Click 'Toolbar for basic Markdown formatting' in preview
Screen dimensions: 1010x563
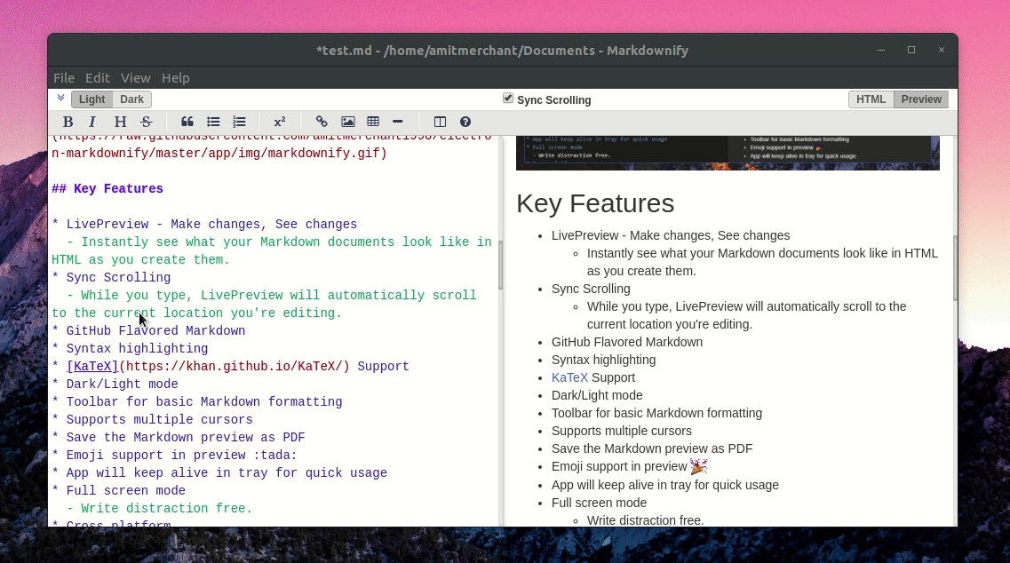tap(656, 413)
